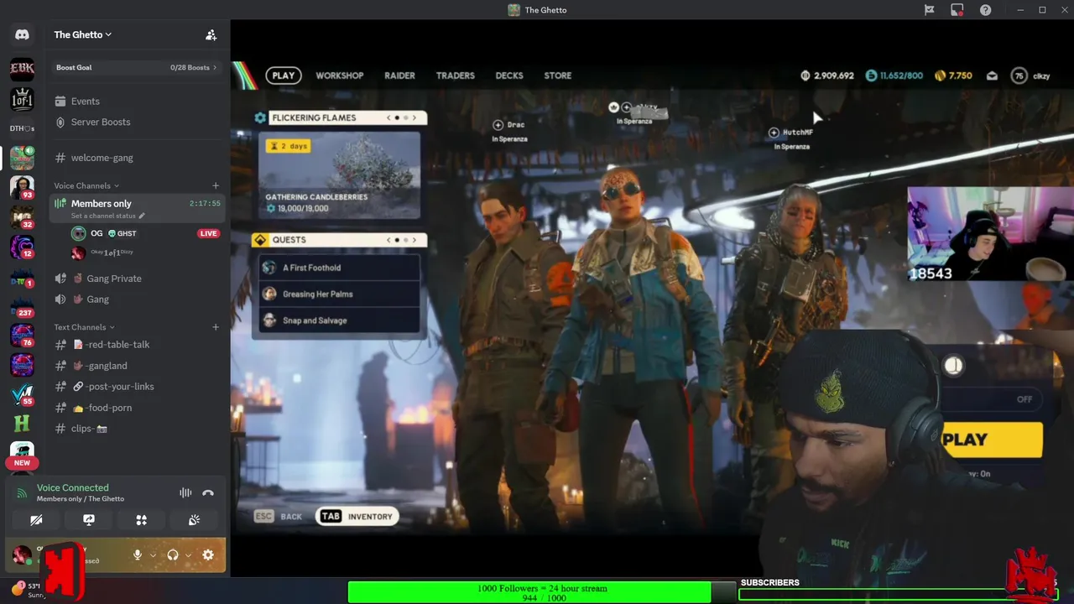Open Discord direct messages home
This screenshot has width=1074, height=604.
pyautogui.click(x=22, y=34)
